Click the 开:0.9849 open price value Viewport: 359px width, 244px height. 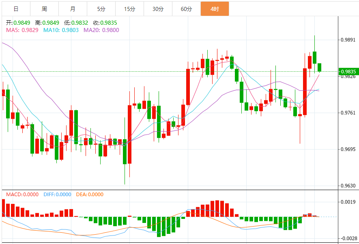[18, 23]
